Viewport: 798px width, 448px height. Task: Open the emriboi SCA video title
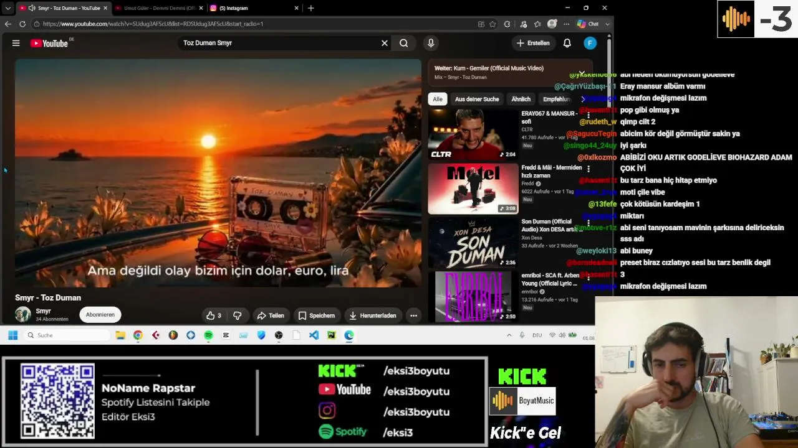click(550, 279)
